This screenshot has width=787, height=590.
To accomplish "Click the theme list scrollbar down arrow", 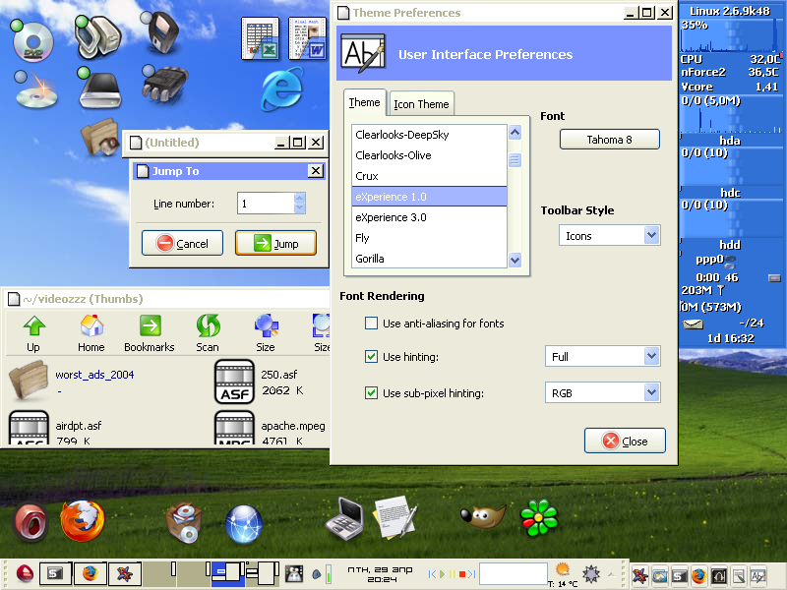I will 515,260.
